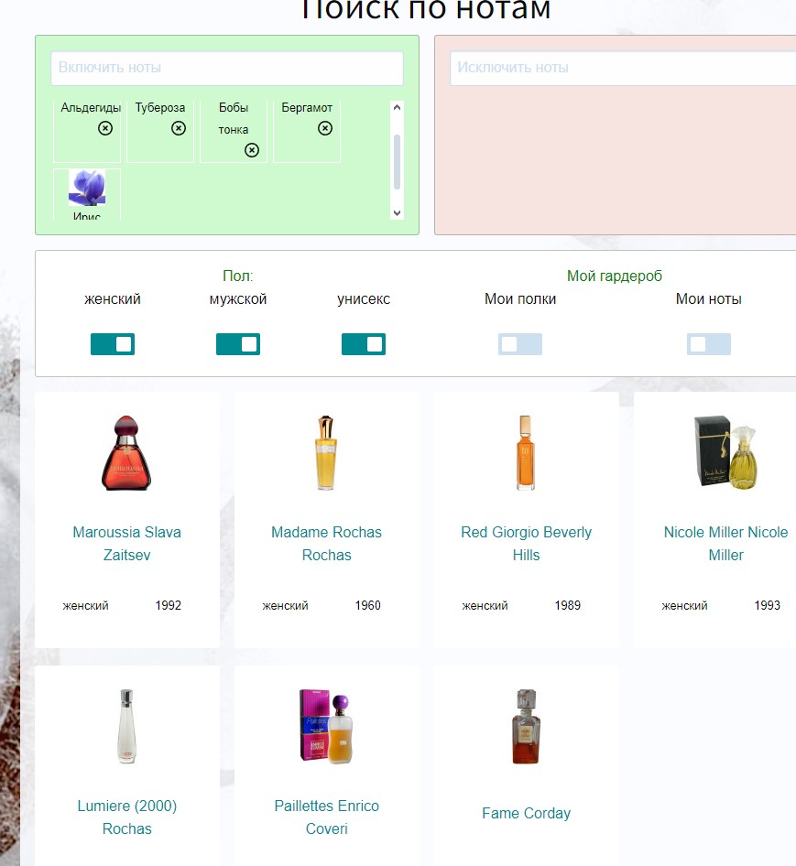Click the Мои полки label
Image resolution: width=796 pixels, height=866 pixels.
coord(520,298)
